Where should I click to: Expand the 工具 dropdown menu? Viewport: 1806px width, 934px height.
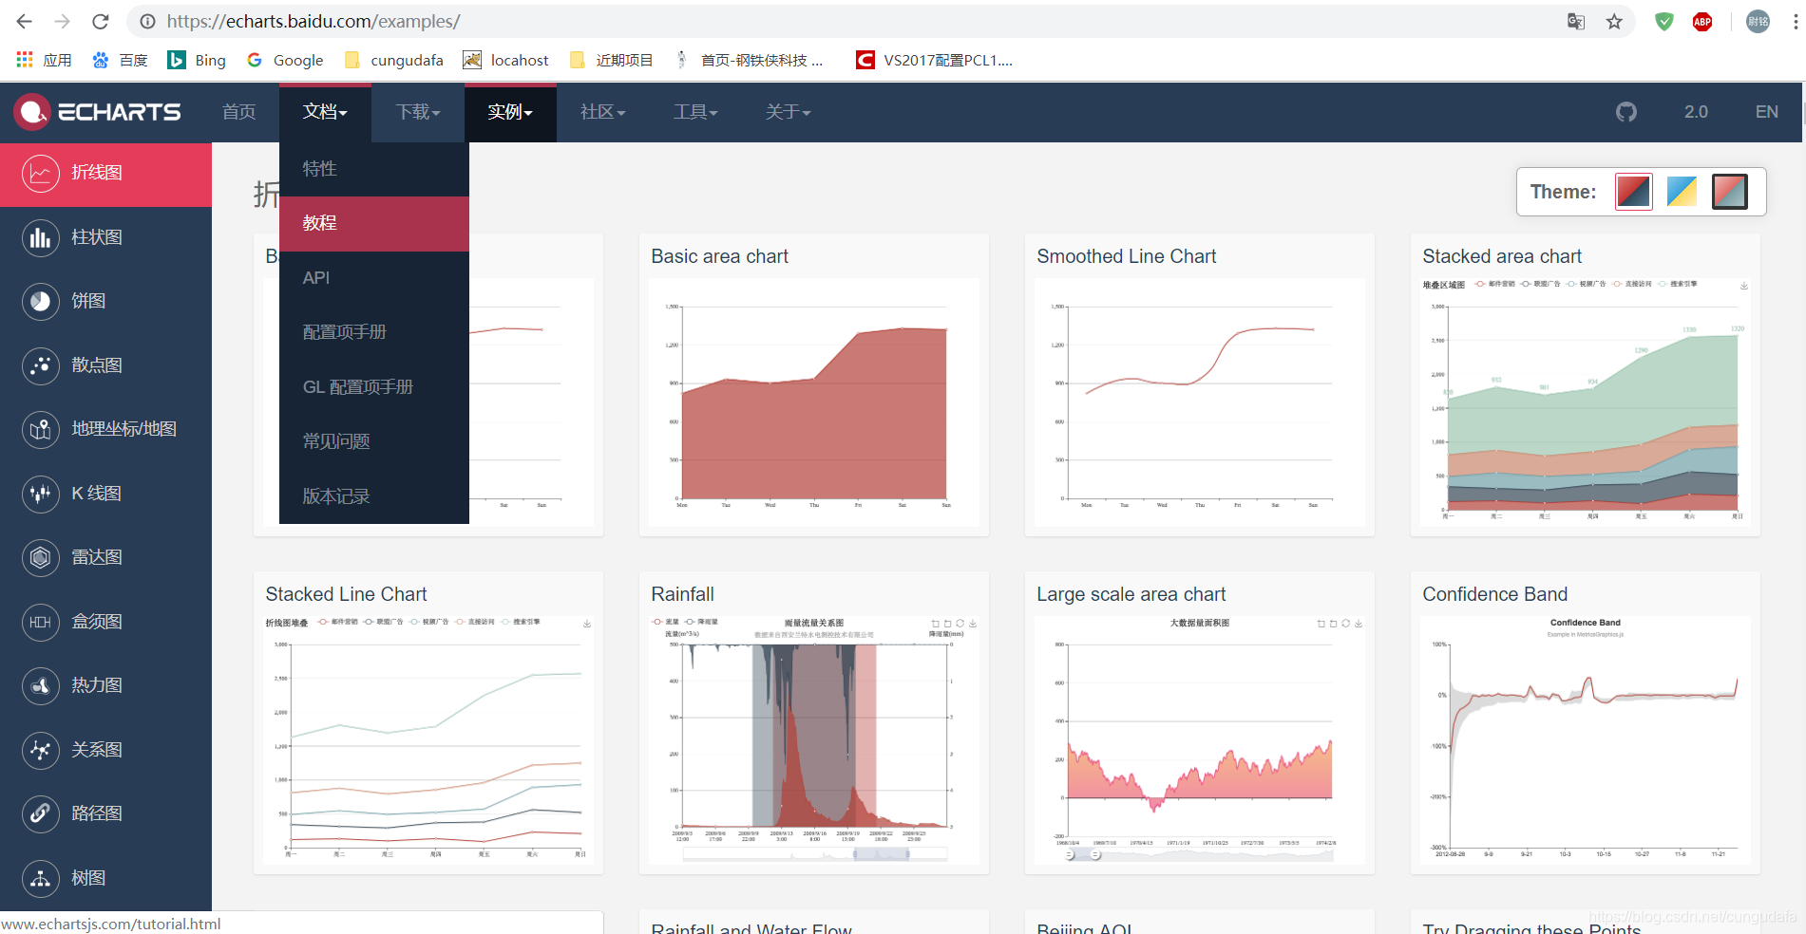(x=695, y=112)
